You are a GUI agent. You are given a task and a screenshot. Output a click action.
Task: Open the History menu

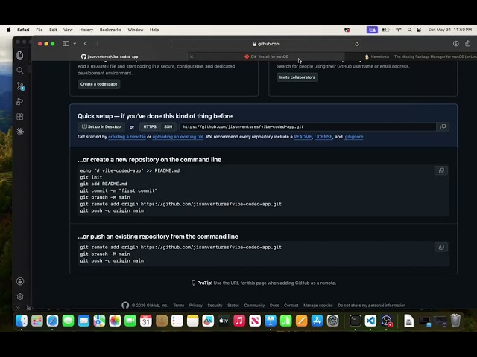pyautogui.click(x=86, y=30)
